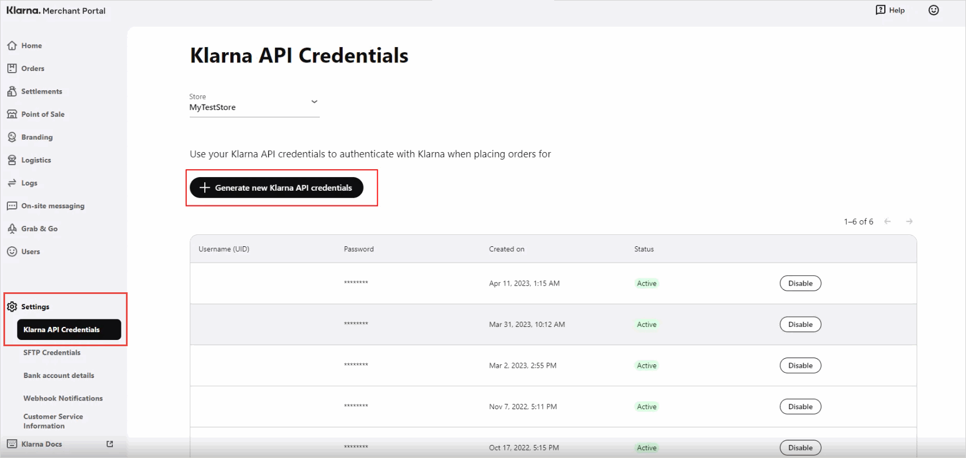Screen dimensions: 966x458
Task: Open Orders via its sidebar icon
Action: click(x=12, y=68)
